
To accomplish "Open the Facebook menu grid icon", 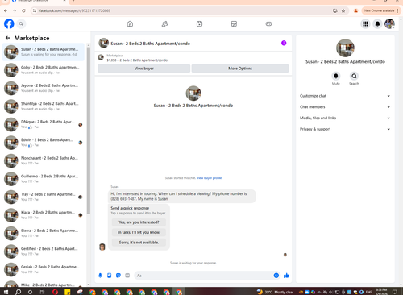I will coord(365,24).
